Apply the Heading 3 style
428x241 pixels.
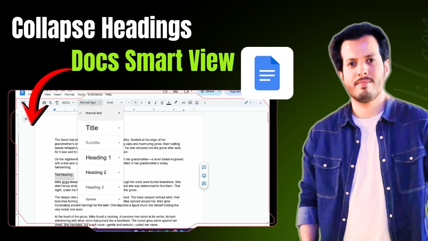click(x=101, y=187)
